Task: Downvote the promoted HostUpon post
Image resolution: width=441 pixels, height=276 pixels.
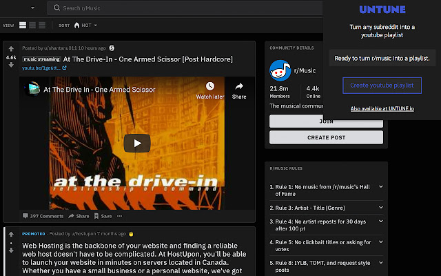Action: click(11, 250)
